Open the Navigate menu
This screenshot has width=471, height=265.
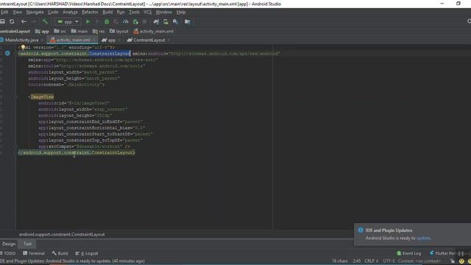35,13
